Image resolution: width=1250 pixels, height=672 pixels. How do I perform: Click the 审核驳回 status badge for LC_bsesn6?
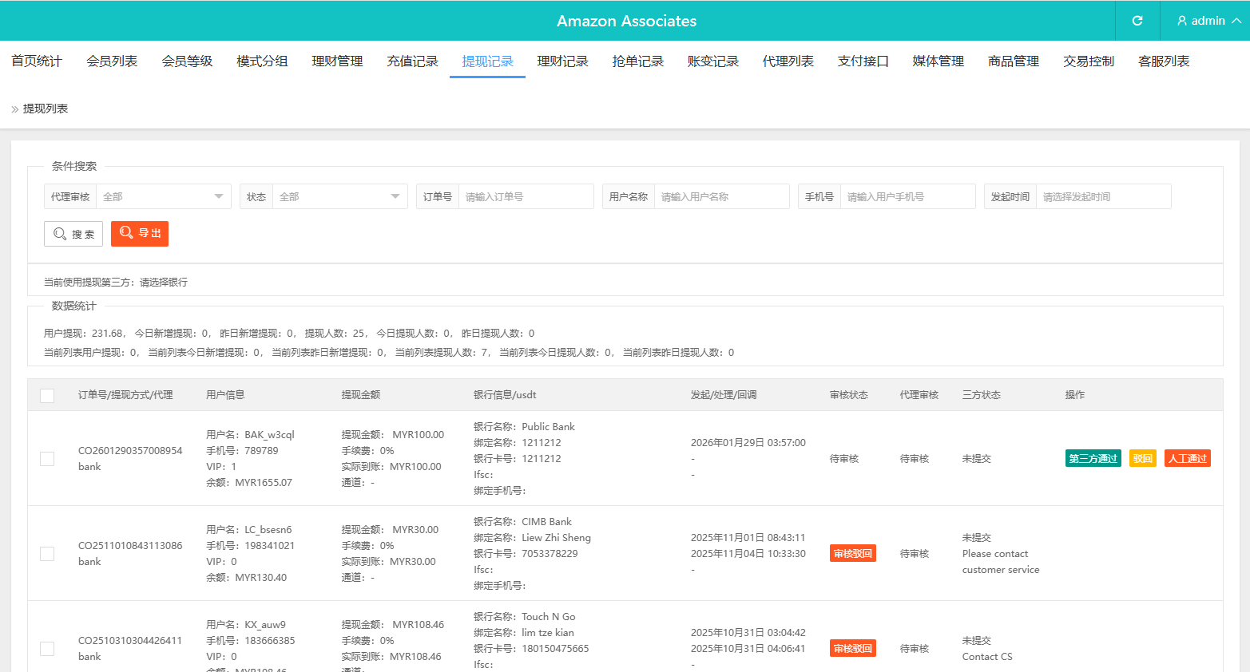point(852,554)
